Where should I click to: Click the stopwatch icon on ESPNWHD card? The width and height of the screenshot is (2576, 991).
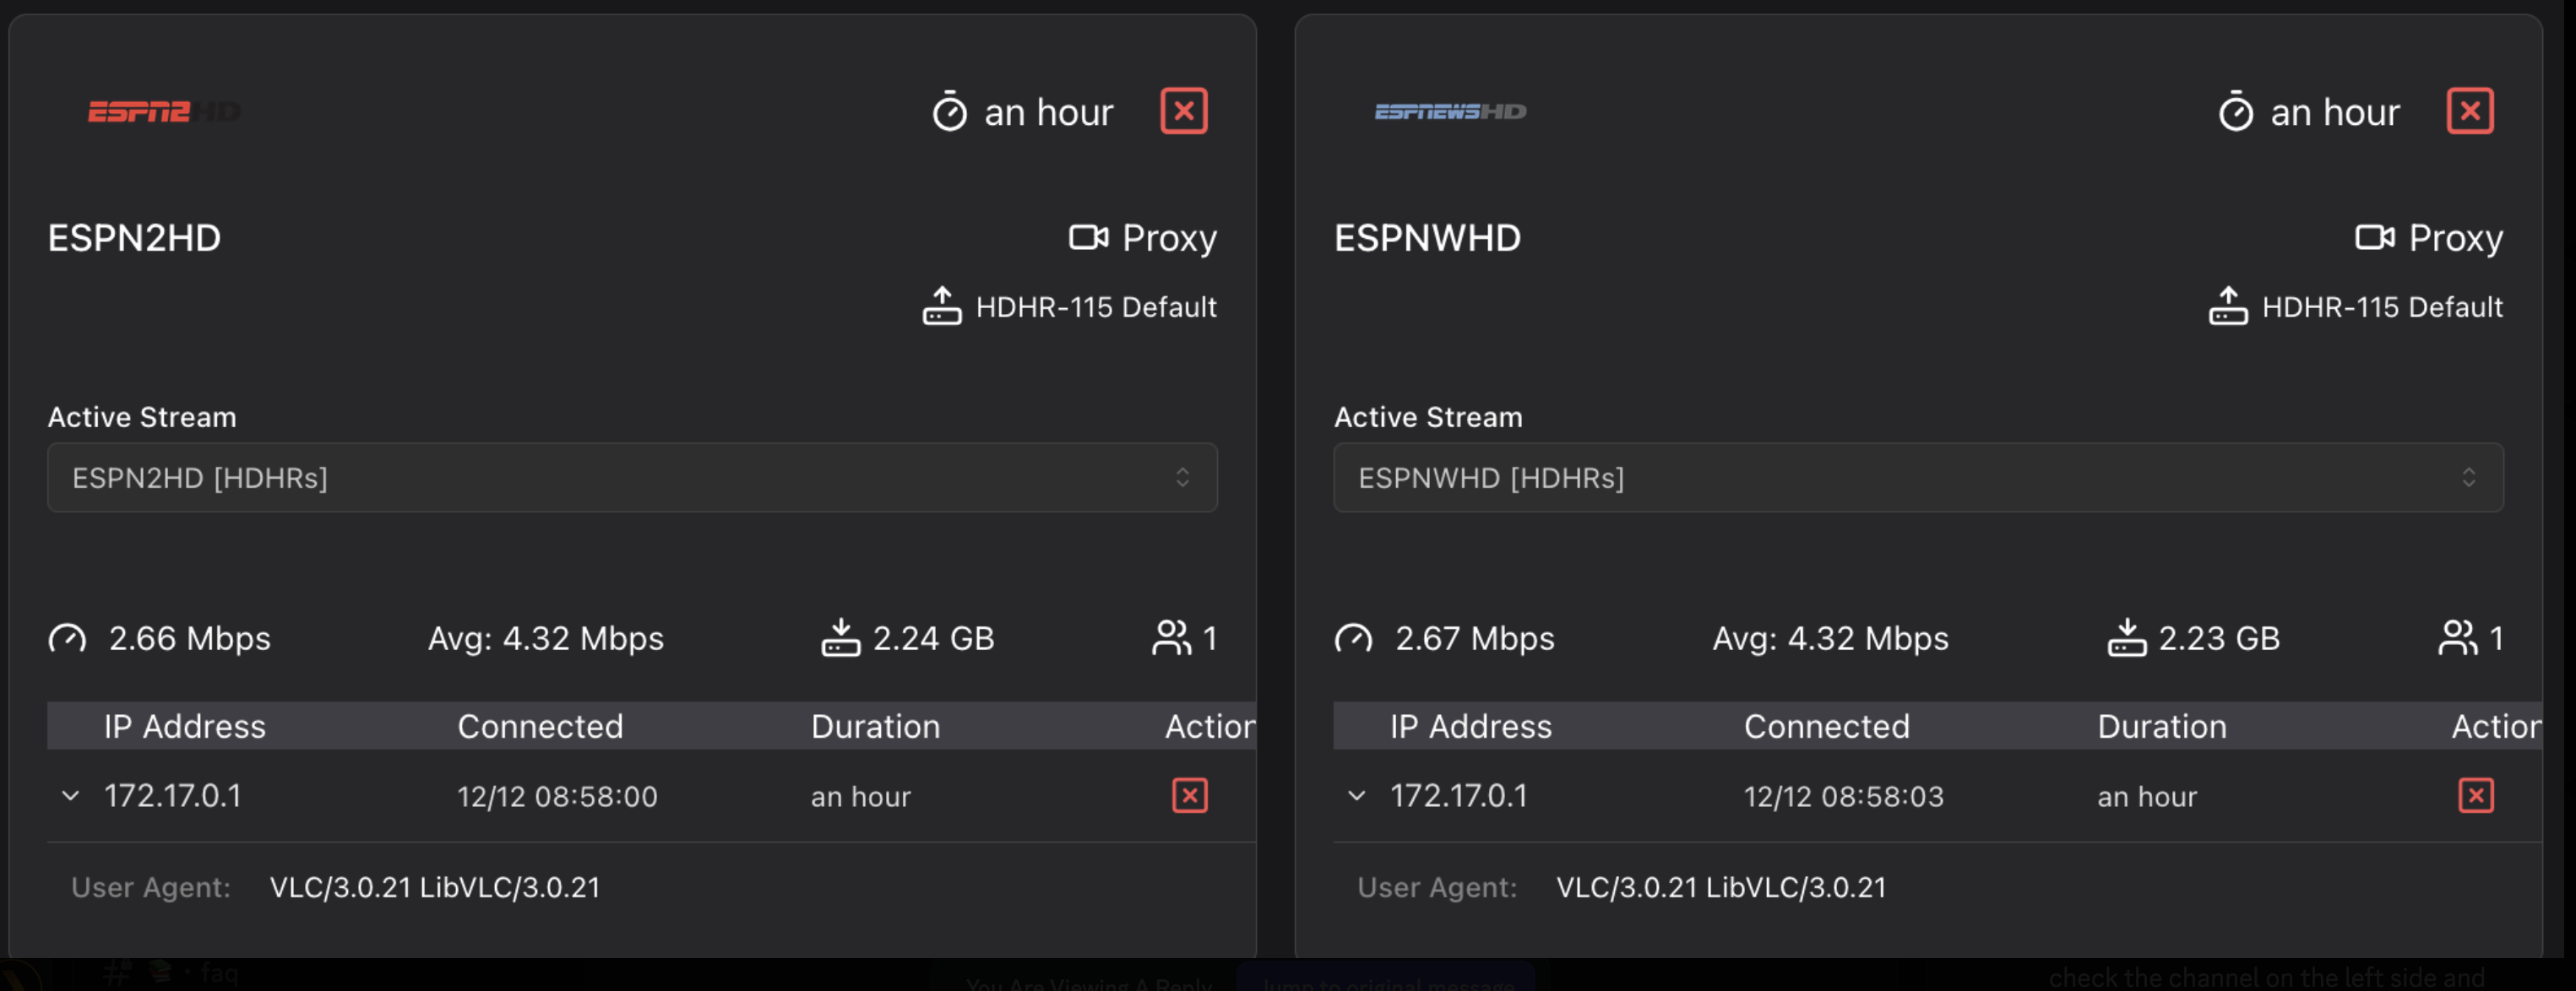tap(2235, 112)
